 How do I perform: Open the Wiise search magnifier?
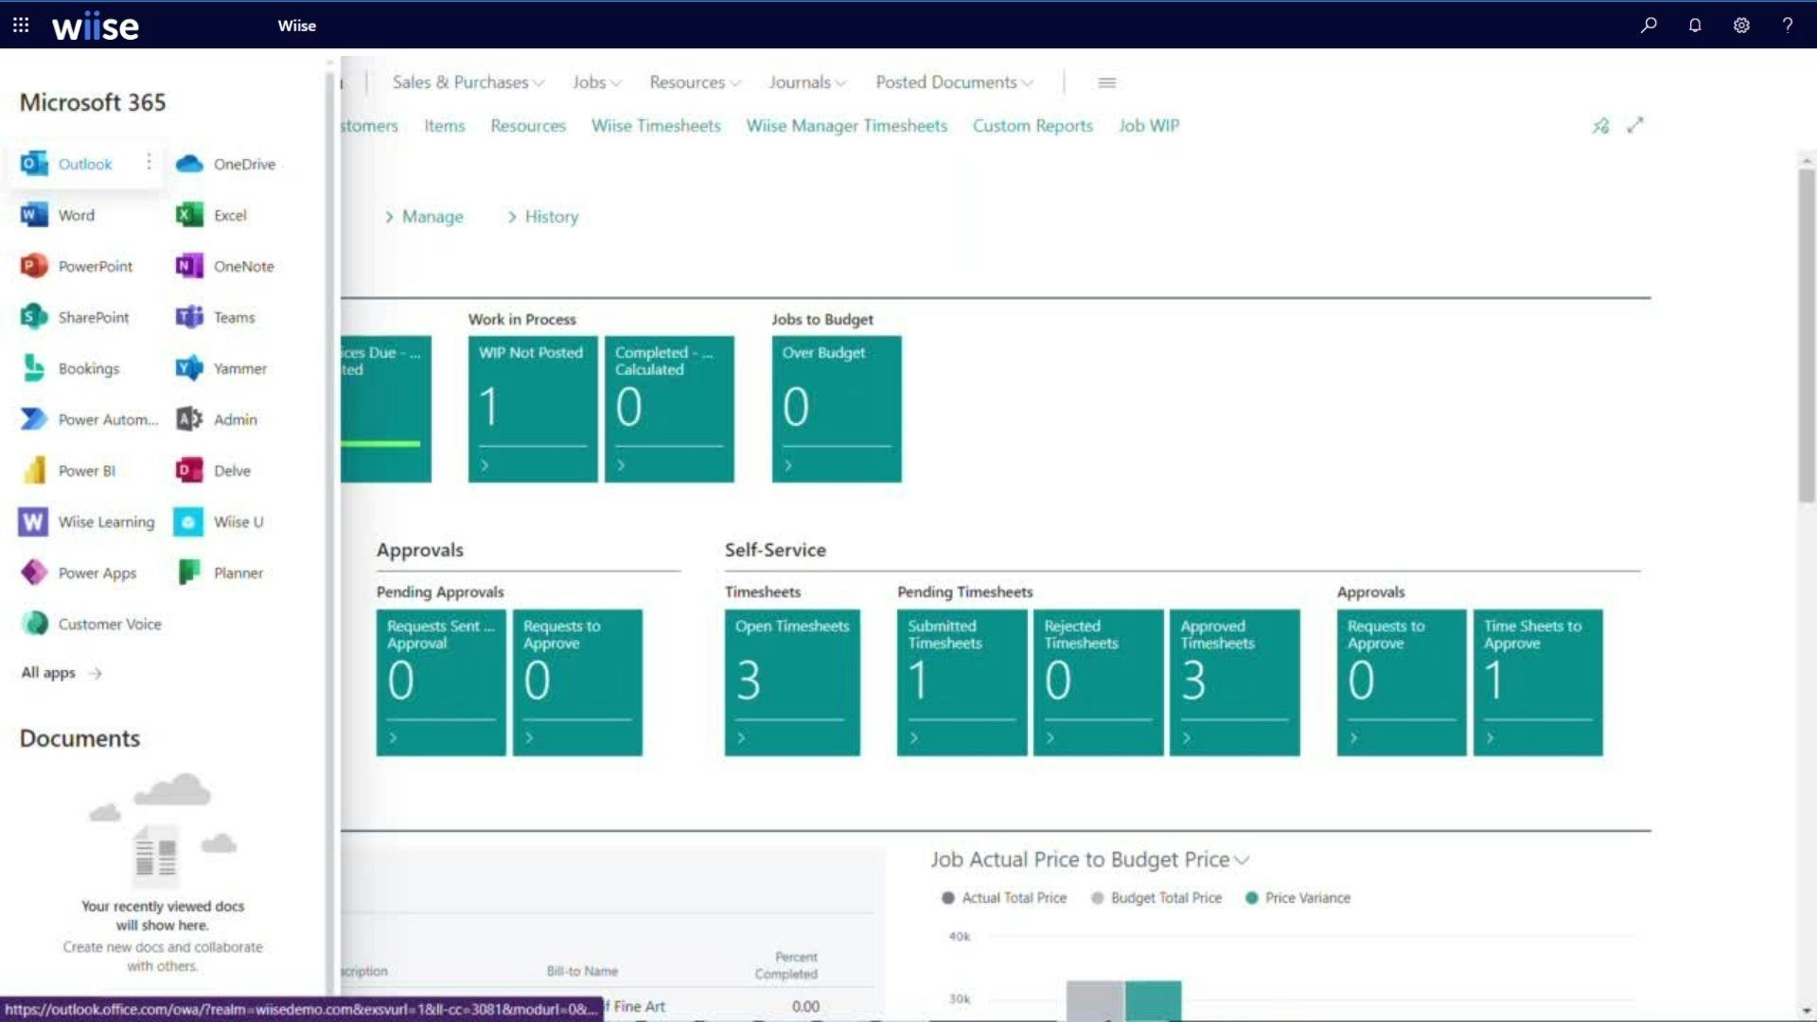tap(1648, 26)
